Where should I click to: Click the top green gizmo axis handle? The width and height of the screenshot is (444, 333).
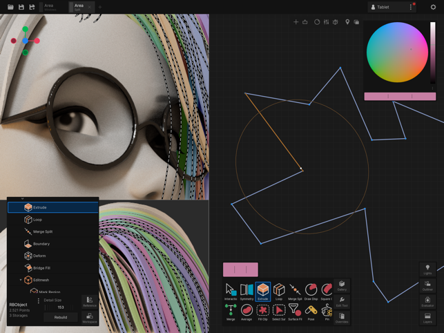click(x=25, y=29)
